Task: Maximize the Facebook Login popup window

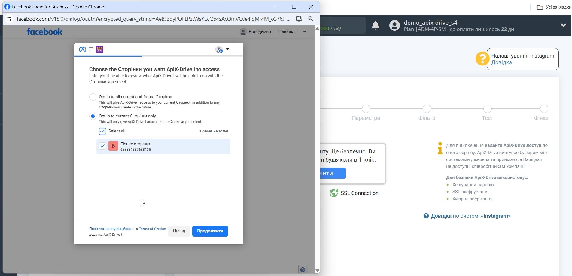Action: tap(294, 7)
